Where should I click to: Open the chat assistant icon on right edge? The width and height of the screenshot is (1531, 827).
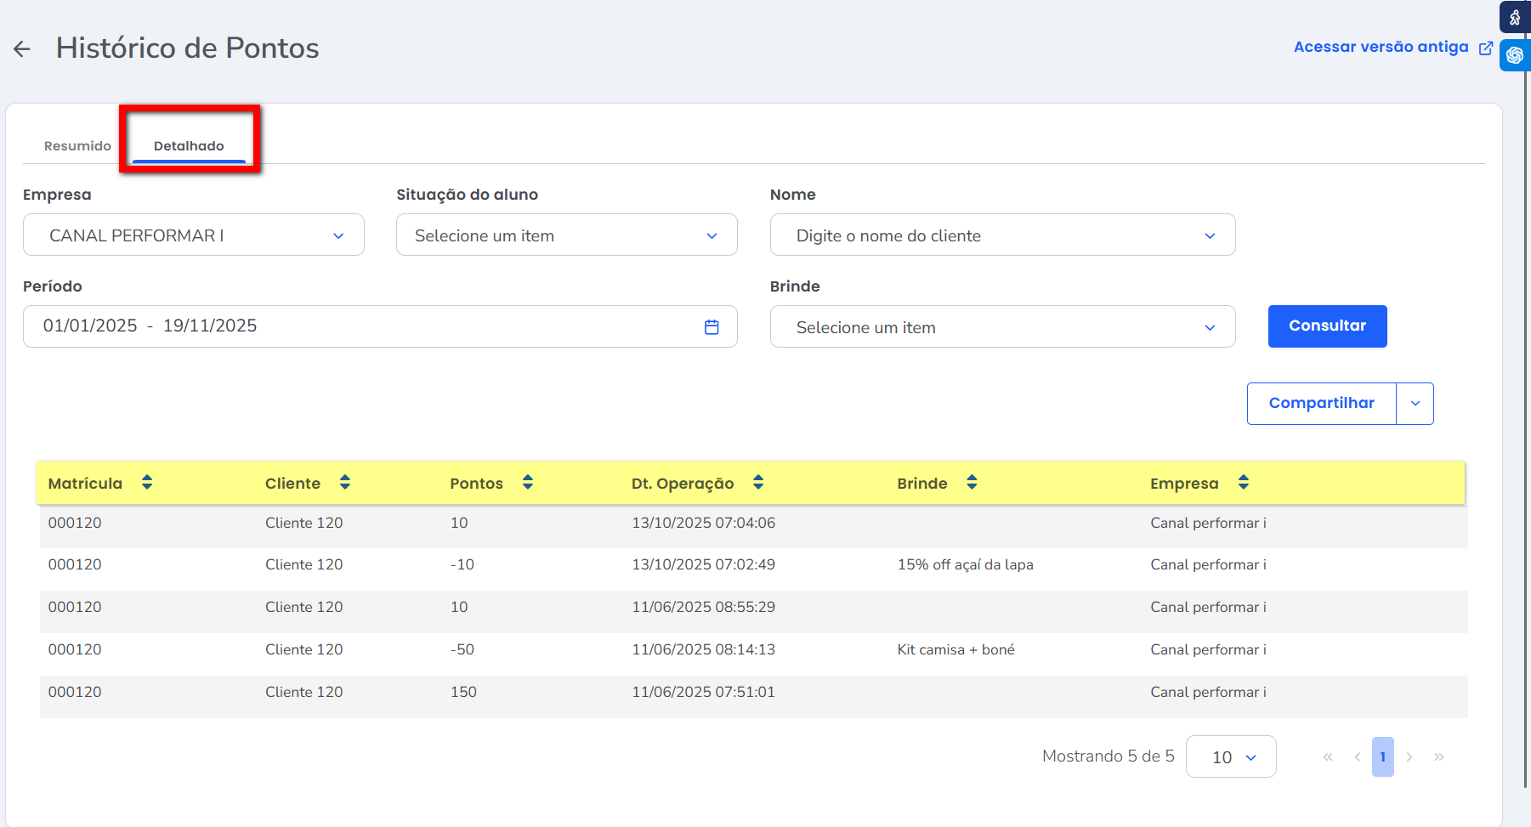click(1515, 55)
